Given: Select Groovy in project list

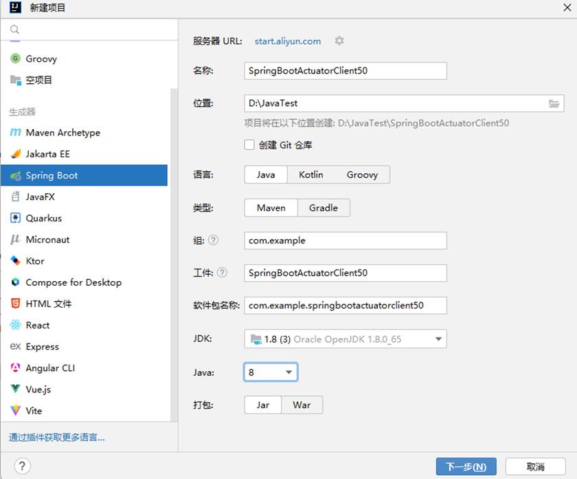Looking at the screenshot, I should point(84,58).
